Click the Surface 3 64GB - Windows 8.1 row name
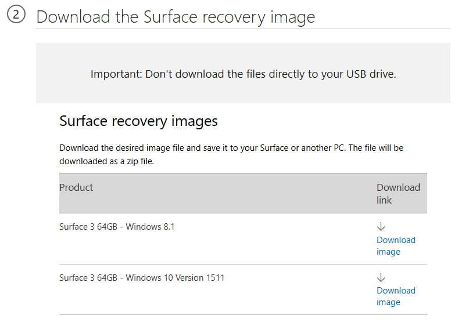Screen dimensions: 462x326 tap(117, 227)
